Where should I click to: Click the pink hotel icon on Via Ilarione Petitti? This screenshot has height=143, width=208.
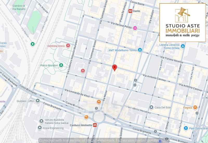pyautogui.click(x=135, y=28)
